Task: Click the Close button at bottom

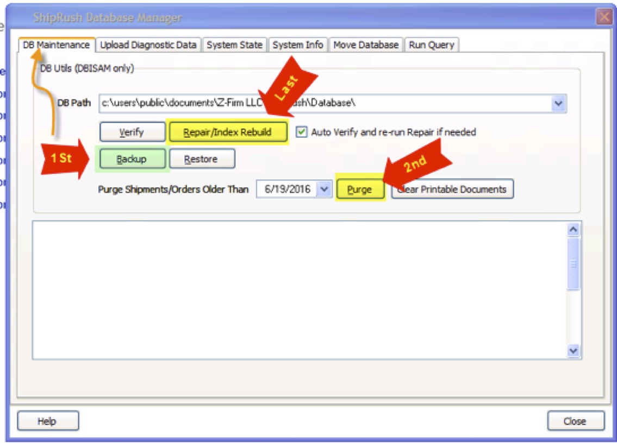Action: tap(575, 421)
